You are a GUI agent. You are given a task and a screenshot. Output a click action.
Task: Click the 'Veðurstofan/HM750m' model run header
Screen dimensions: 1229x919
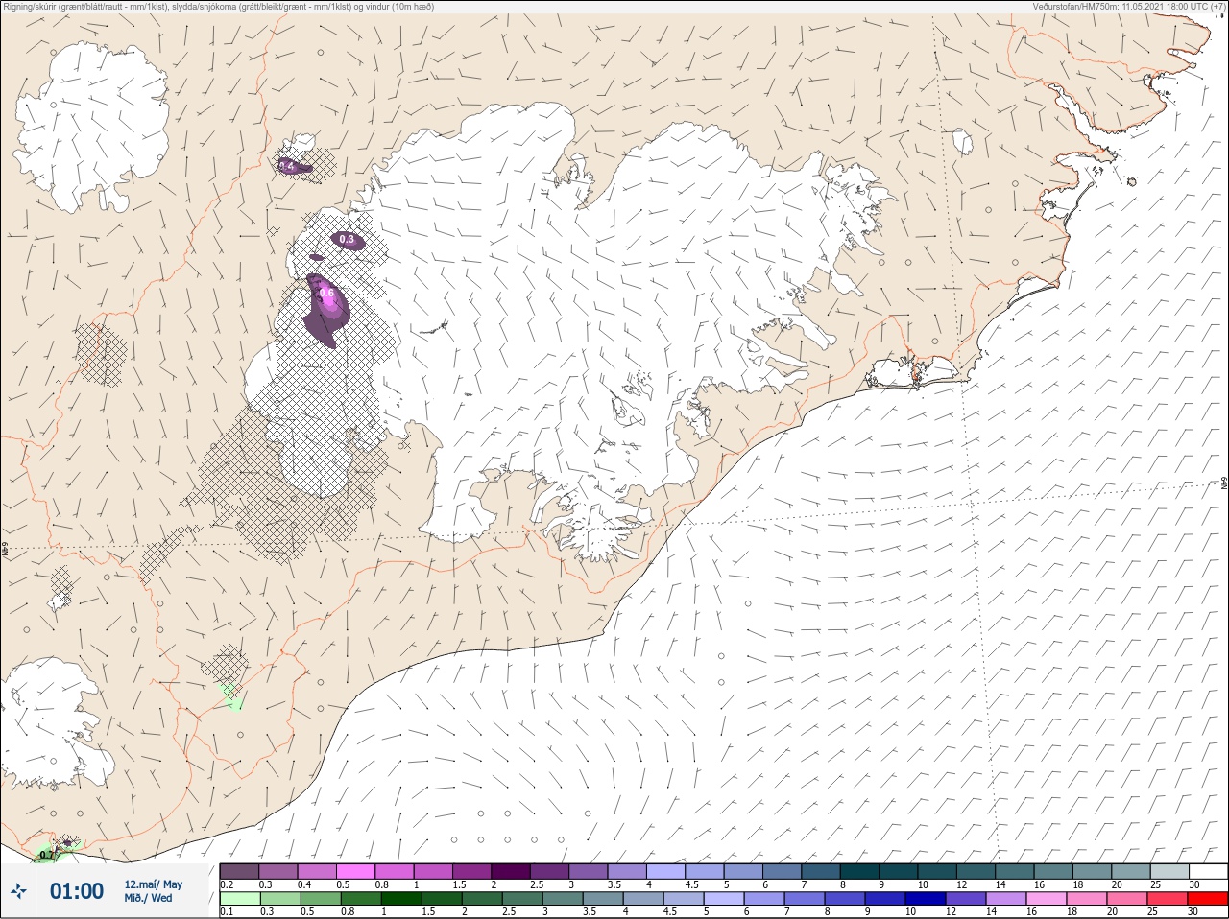click(1129, 7)
